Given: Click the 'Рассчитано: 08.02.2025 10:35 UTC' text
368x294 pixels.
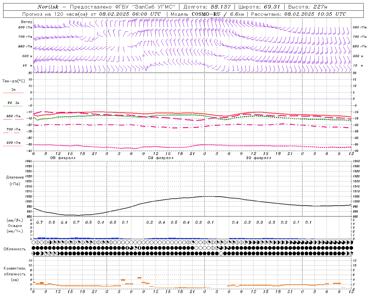Looking at the screenshot, I should point(299,14).
